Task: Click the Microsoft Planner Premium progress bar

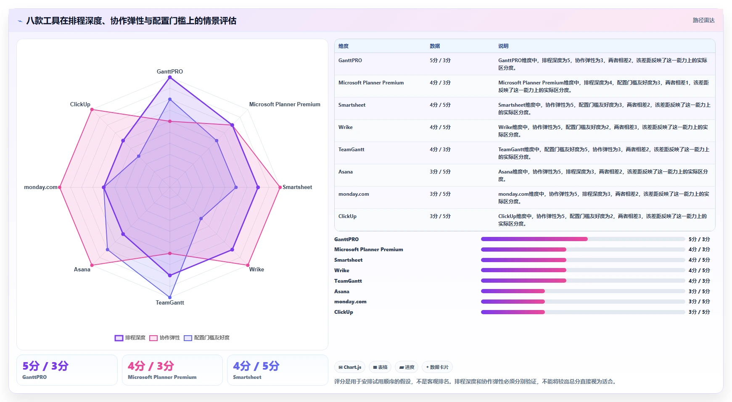Action: click(583, 250)
